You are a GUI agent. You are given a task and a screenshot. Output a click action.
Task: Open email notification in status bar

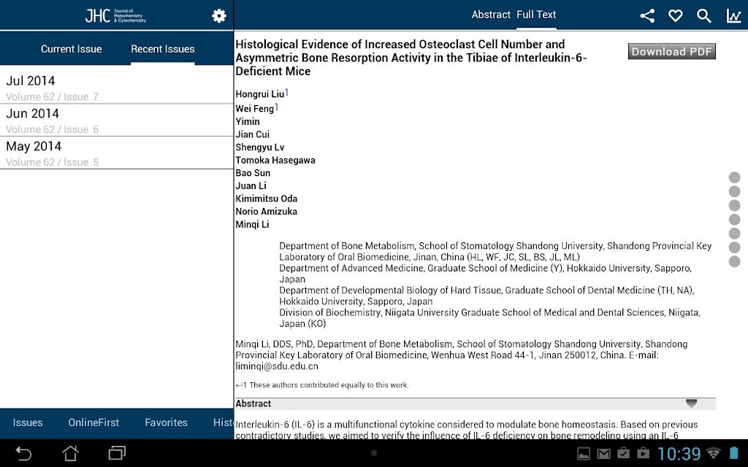603,454
